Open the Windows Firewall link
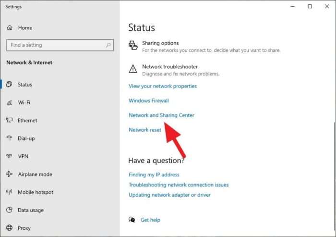The image size is (336, 237). pyautogui.click(x=149, y=100)
